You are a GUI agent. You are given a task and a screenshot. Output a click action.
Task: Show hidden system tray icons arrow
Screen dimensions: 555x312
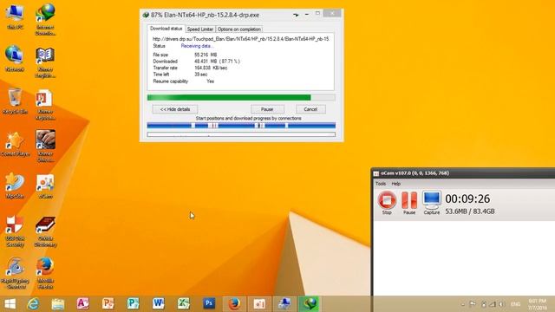(462, 304)
